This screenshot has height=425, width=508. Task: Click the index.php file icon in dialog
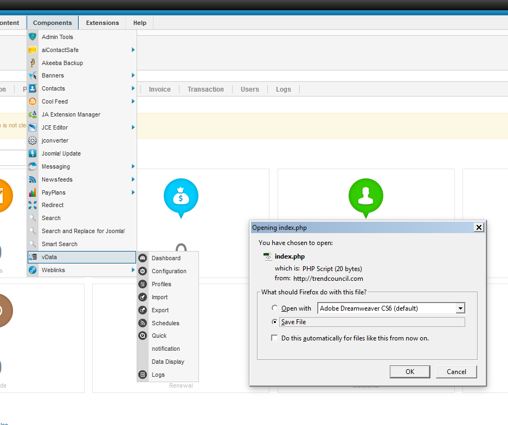coord(267,256)
